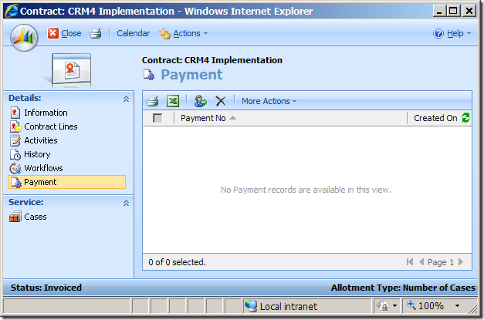Toggle the select-all checkbox in the grid header
This screenshot has width=484, height=320.
(x=157, y=118)
